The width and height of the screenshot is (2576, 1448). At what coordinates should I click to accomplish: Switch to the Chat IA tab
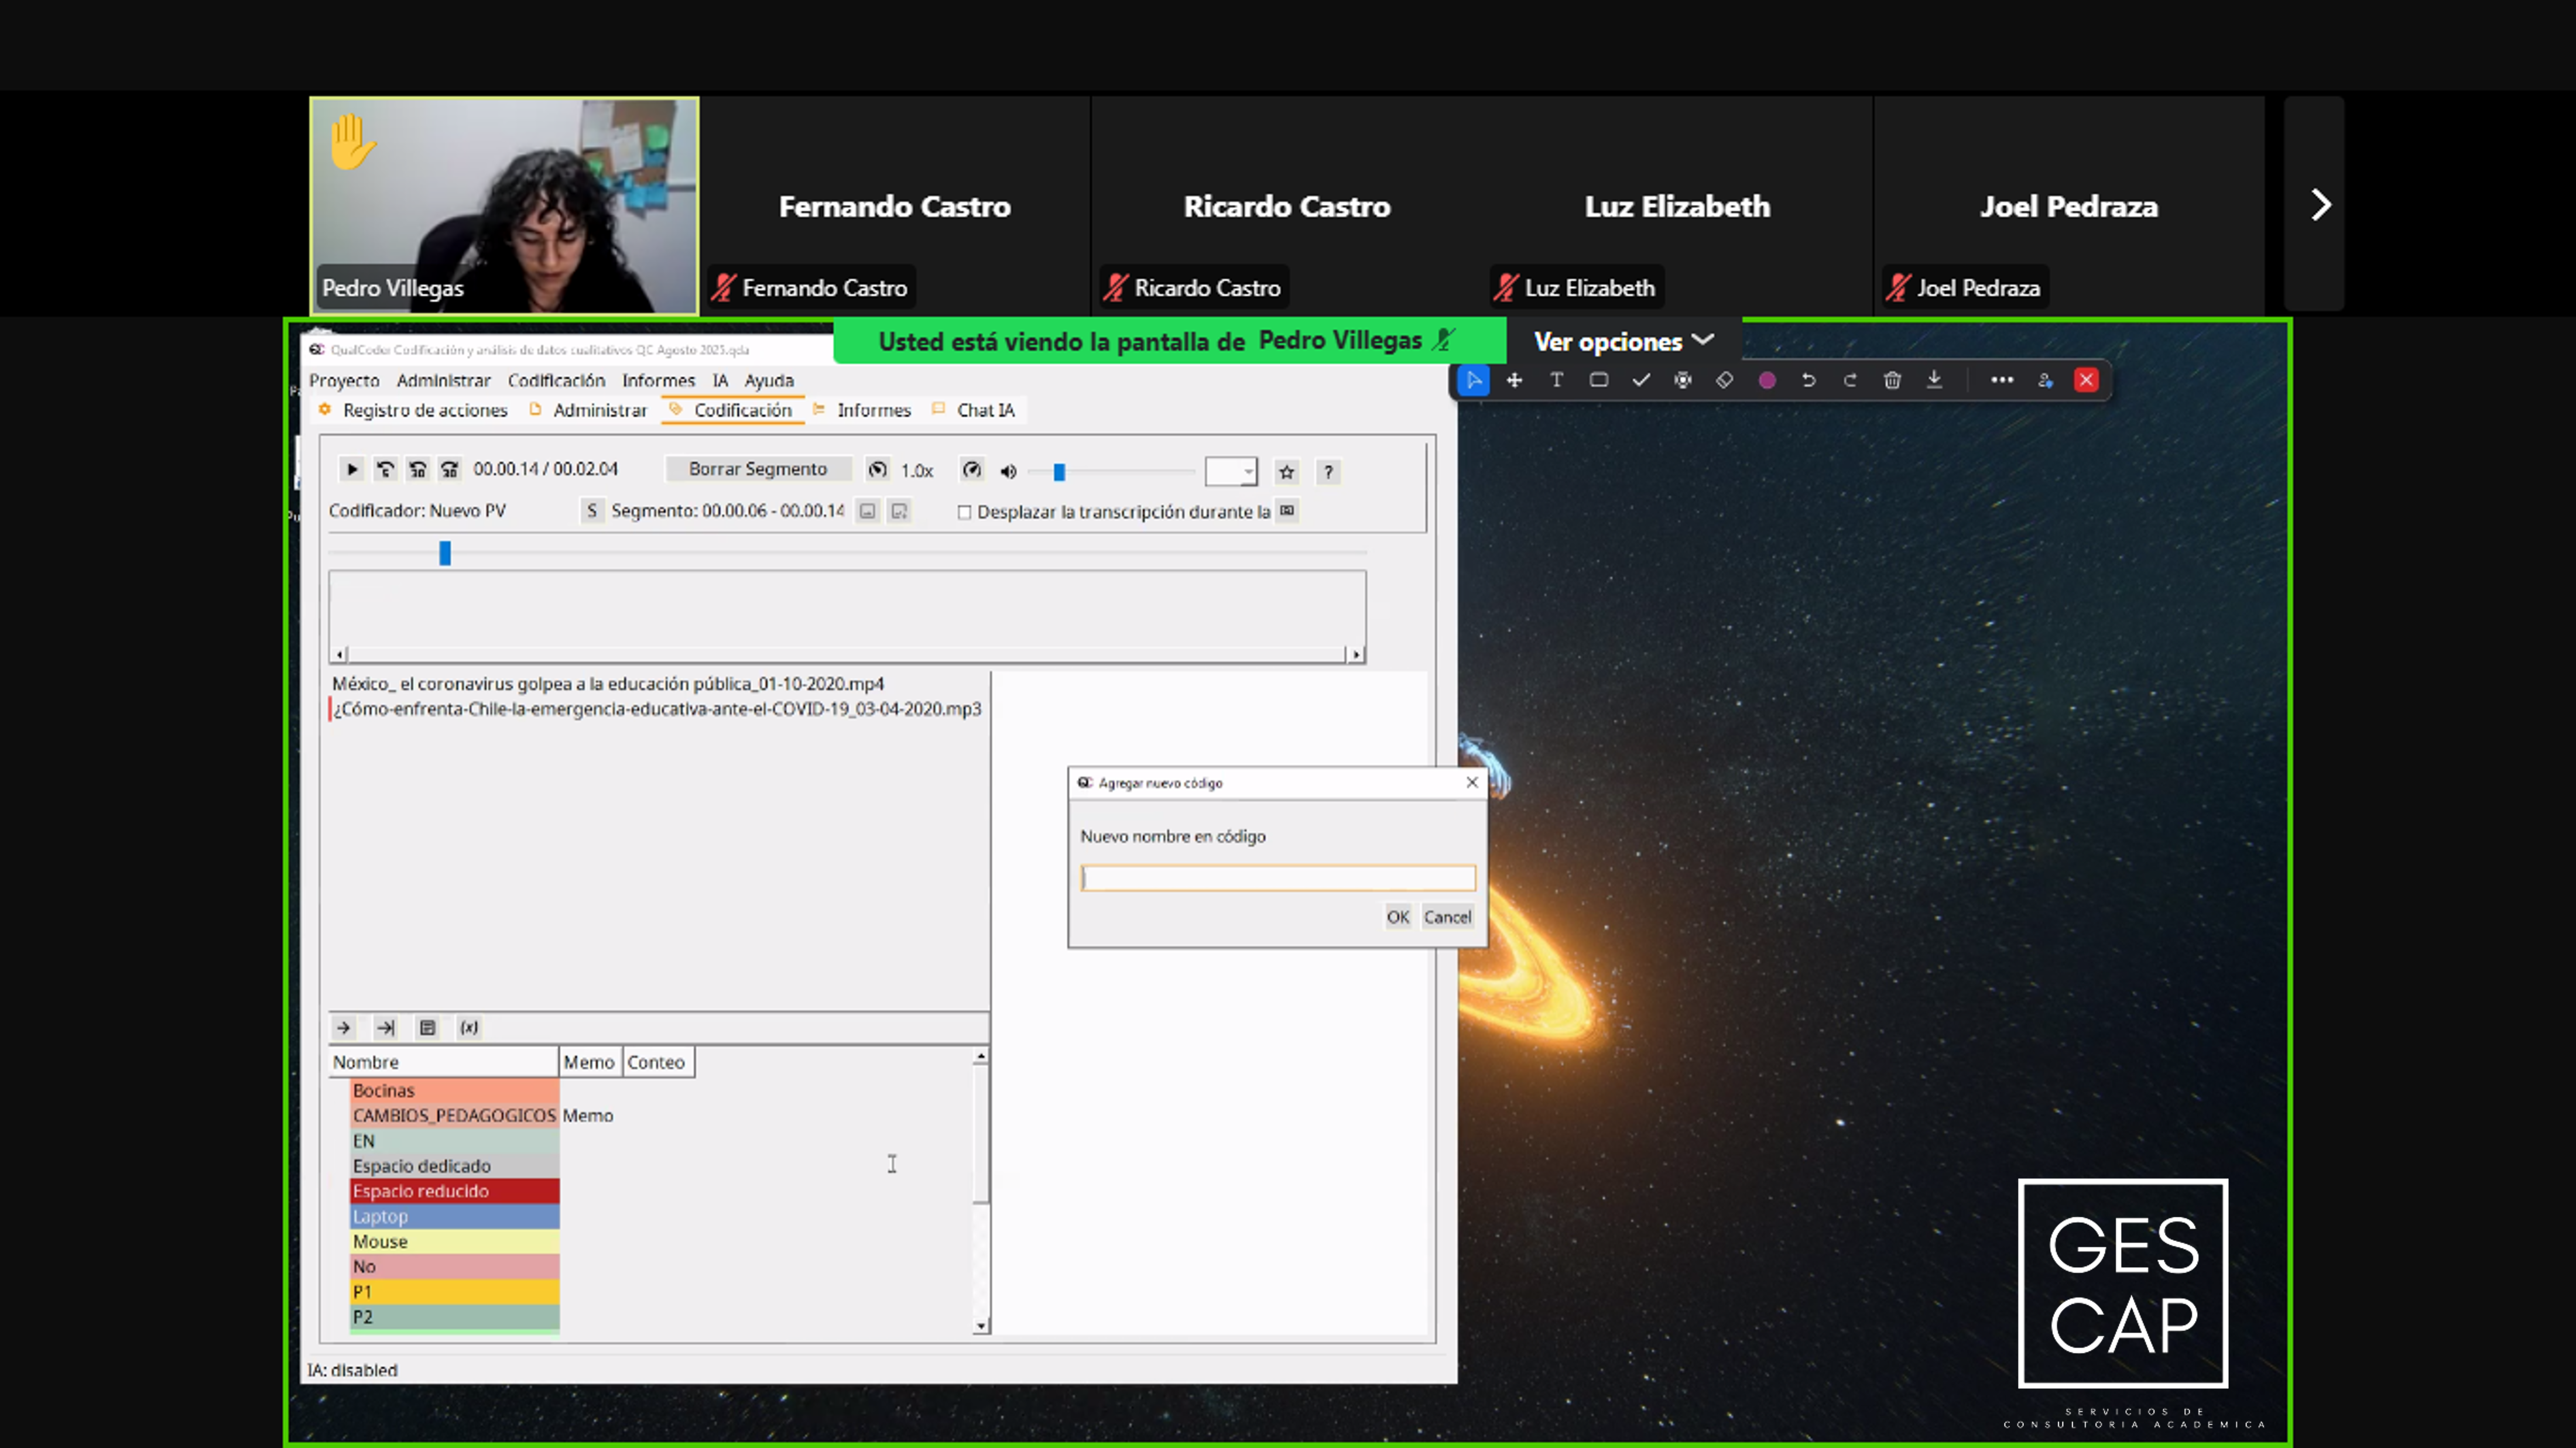point(984,410)
